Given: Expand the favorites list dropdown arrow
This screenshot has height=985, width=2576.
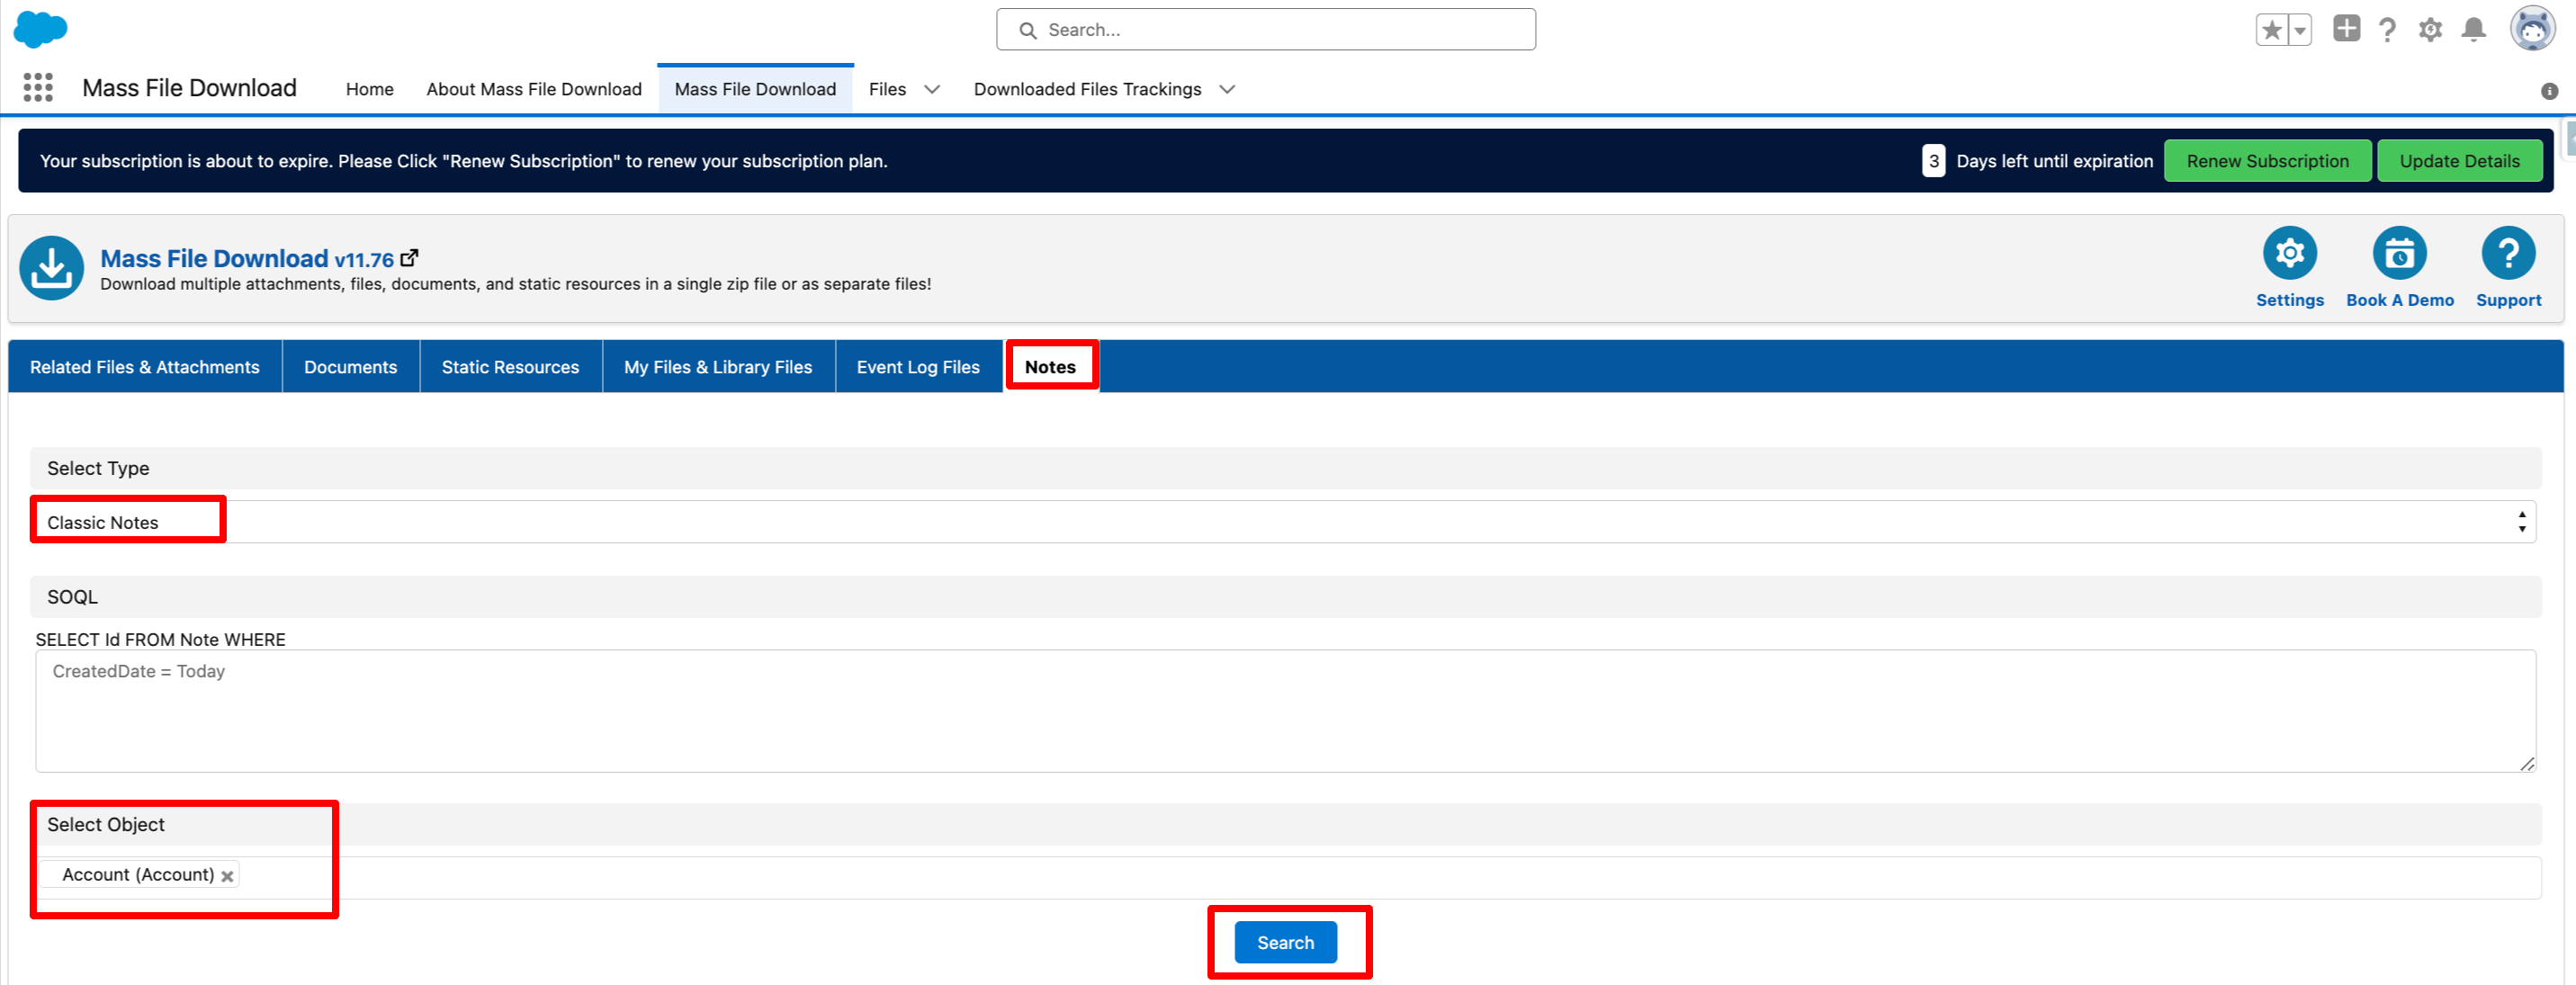Looking at the screenshot, I should click(x=2300, y=30).
